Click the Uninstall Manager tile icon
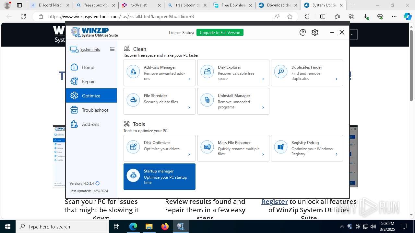The width and height of the screenshot is (415, 233). pos(207,100)
